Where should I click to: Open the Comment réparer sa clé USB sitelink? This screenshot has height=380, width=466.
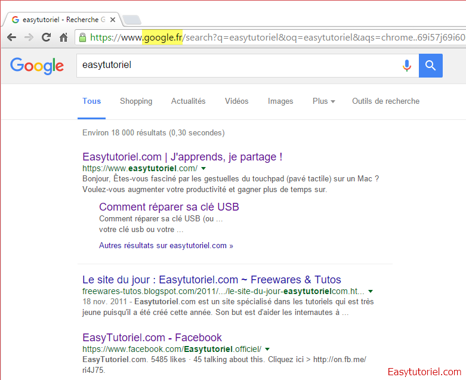pos(169,207)
